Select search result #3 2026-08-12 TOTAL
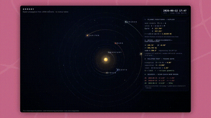211x118 pixels. (159, 83)
